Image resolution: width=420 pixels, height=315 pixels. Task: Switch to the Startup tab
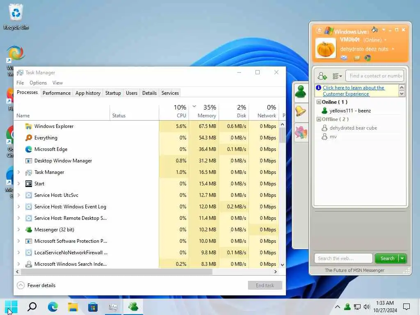click(113, 93)
